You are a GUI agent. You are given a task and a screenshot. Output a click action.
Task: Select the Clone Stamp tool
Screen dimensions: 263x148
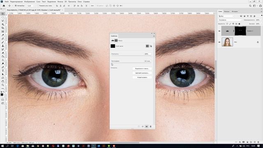click(3, 46)
